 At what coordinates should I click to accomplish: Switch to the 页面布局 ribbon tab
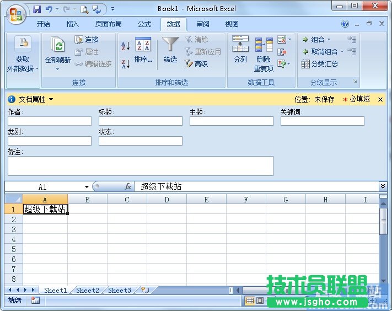pyautogui.click(x=109, y=24)
